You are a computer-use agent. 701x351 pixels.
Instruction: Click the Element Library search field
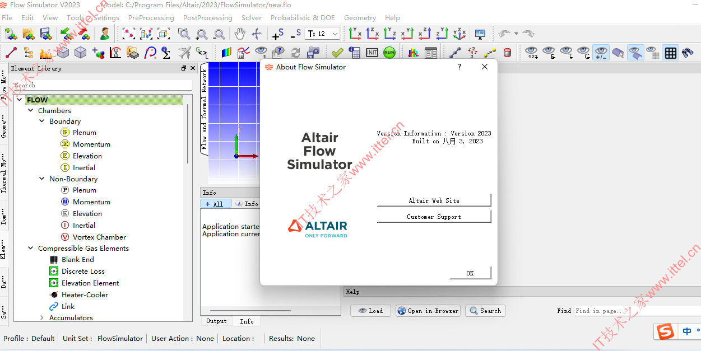point(103,85)
